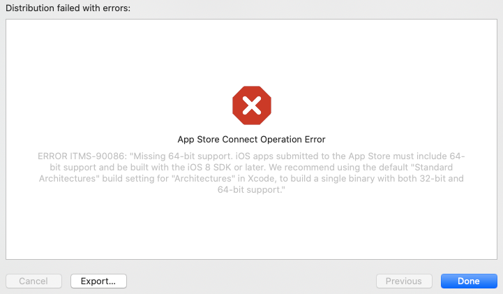Screen dimensions: 503x294
Task: Open the Export... option
Action: 98,281
